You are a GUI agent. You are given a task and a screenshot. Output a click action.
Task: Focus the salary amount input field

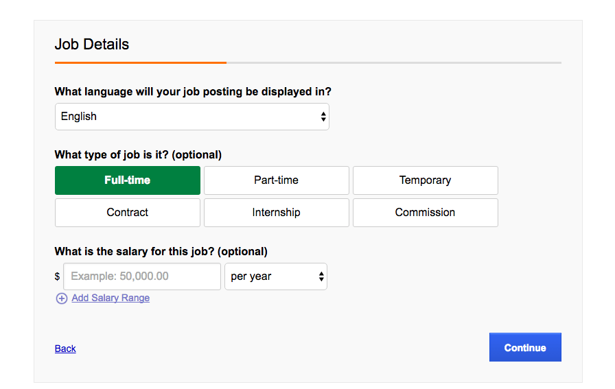pos(142,276)
